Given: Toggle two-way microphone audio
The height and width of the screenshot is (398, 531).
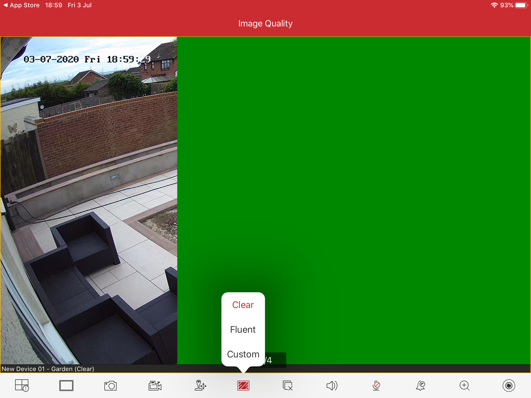Looking at the screenshot, I should click(376, 386).
